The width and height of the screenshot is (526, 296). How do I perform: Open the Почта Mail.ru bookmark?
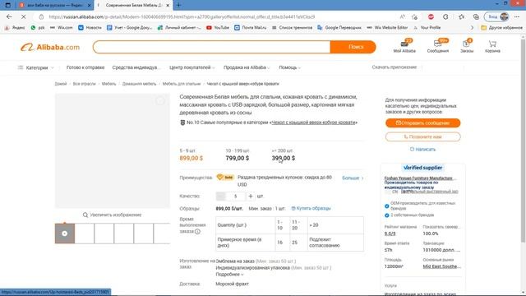(x=250, y=27)
